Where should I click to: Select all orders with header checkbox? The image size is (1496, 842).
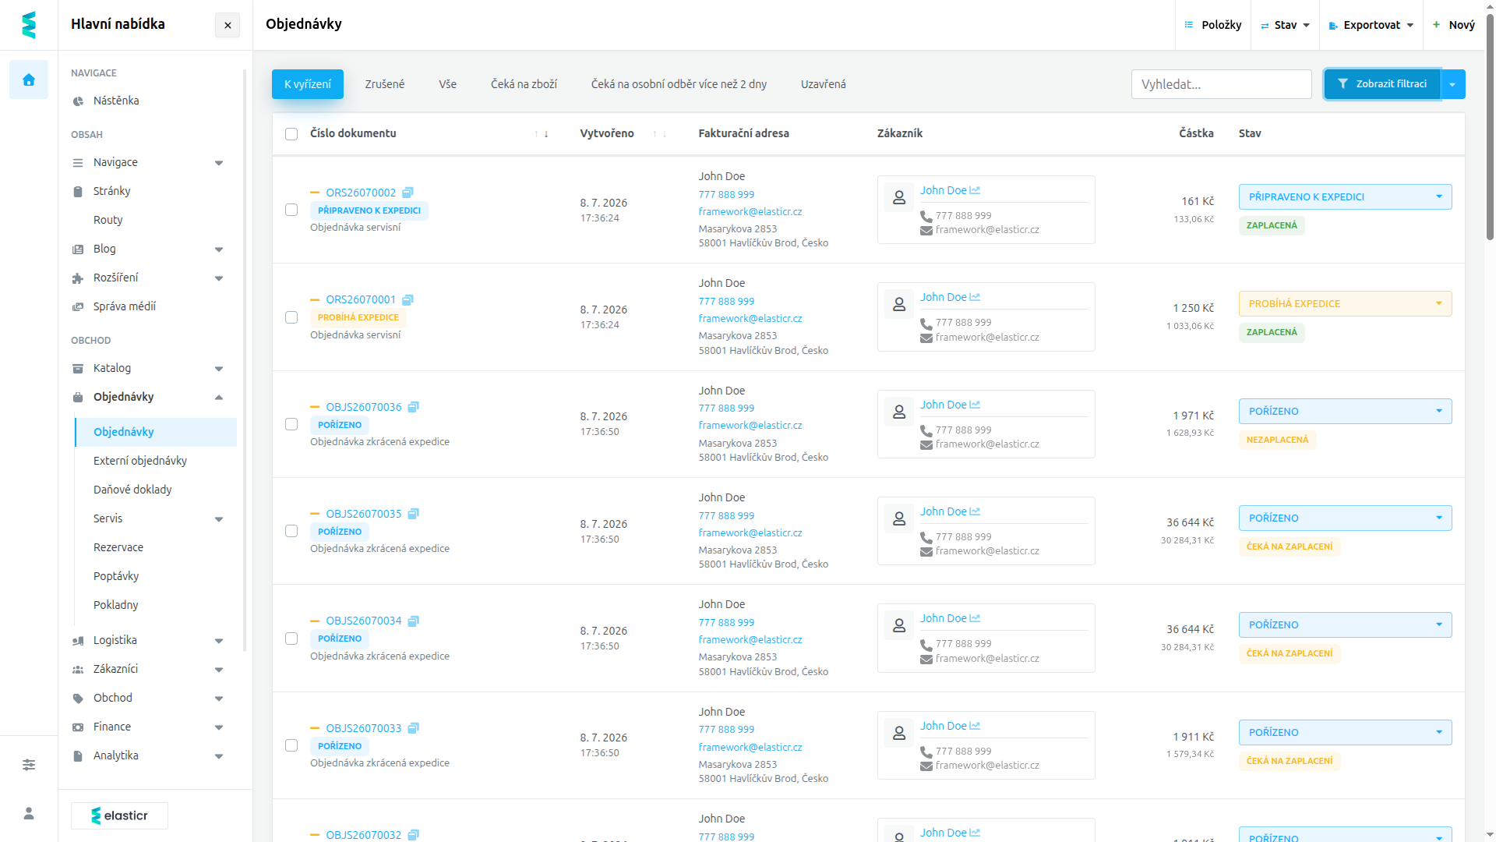(291, 134)
